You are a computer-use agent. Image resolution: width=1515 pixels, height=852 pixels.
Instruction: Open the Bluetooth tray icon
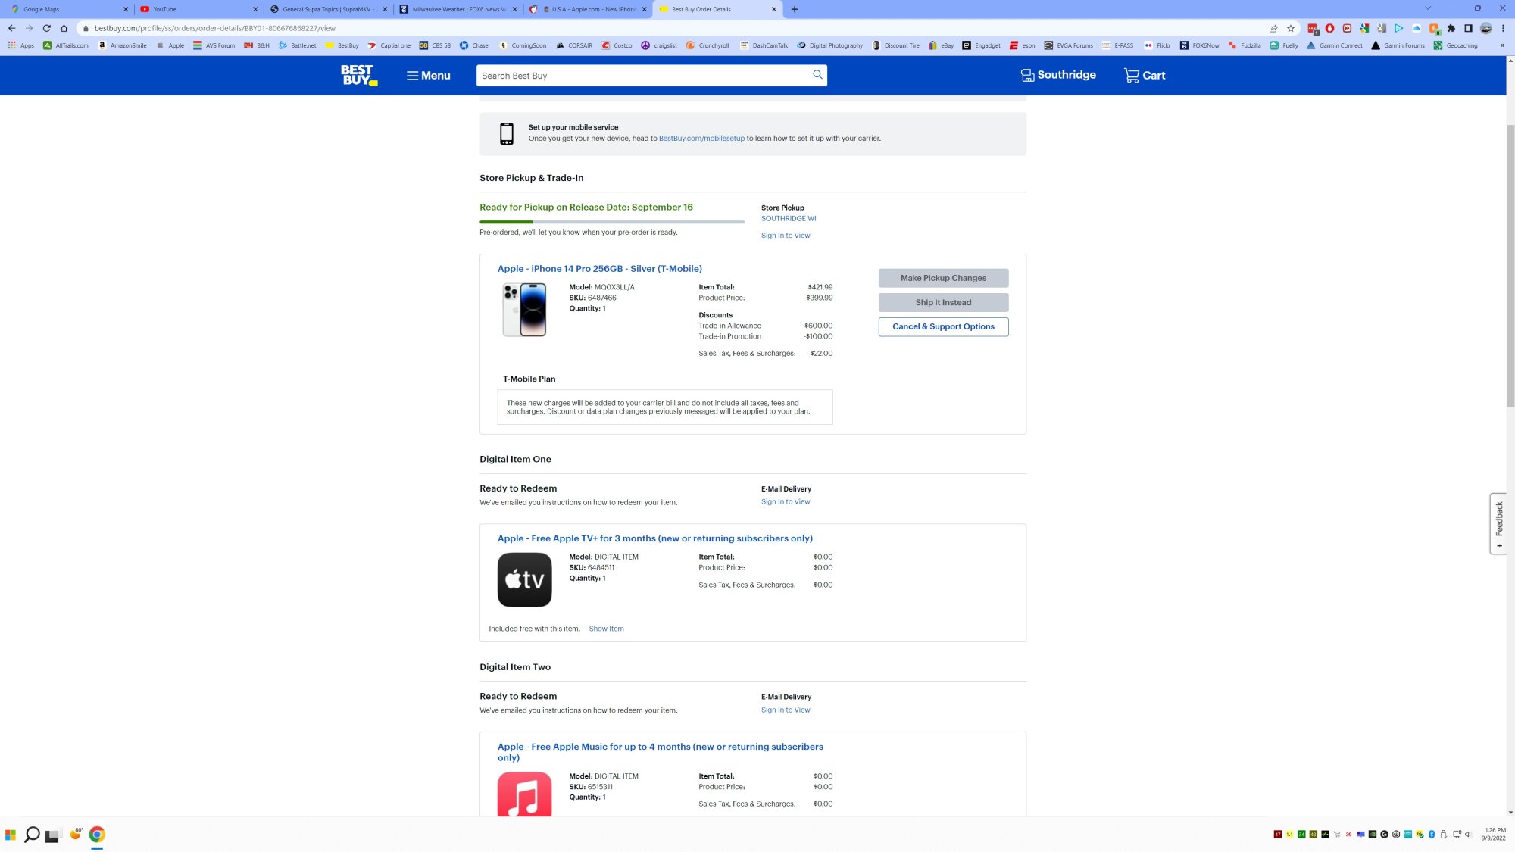coord(1432,835)
